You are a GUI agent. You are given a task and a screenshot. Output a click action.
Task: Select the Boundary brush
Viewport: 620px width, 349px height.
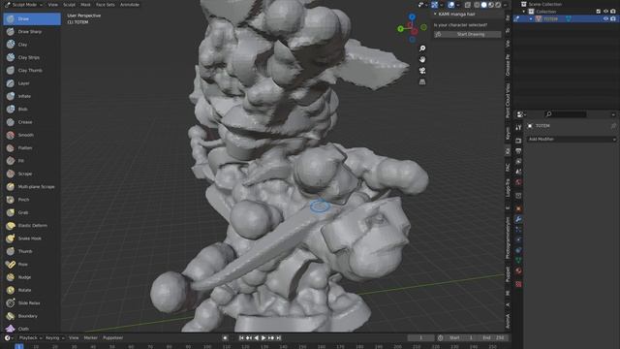32,316
